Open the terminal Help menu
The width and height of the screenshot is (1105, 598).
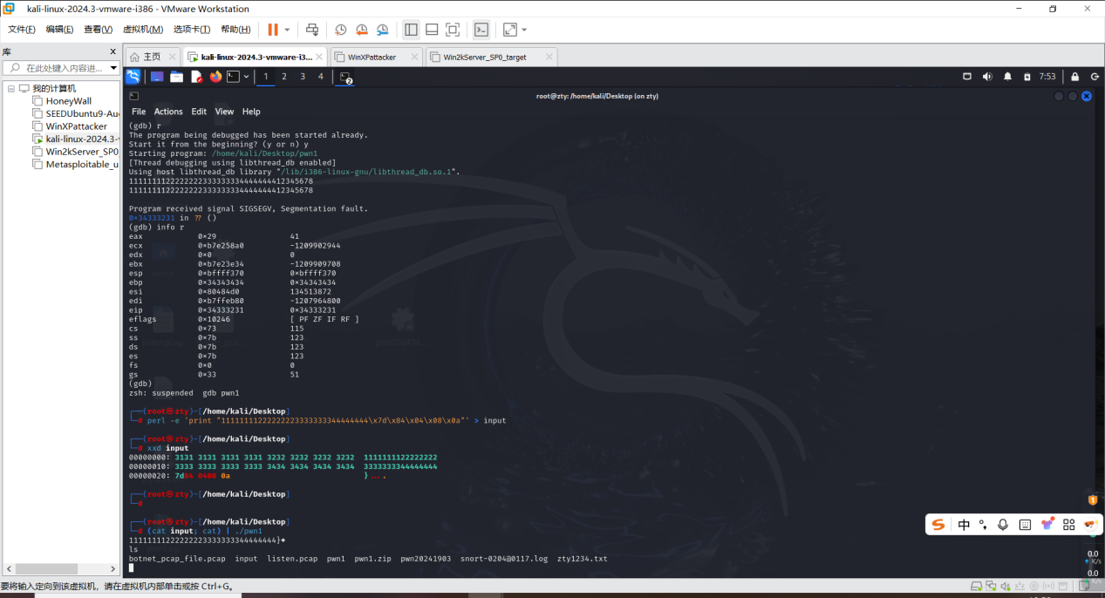coord(251,112)
